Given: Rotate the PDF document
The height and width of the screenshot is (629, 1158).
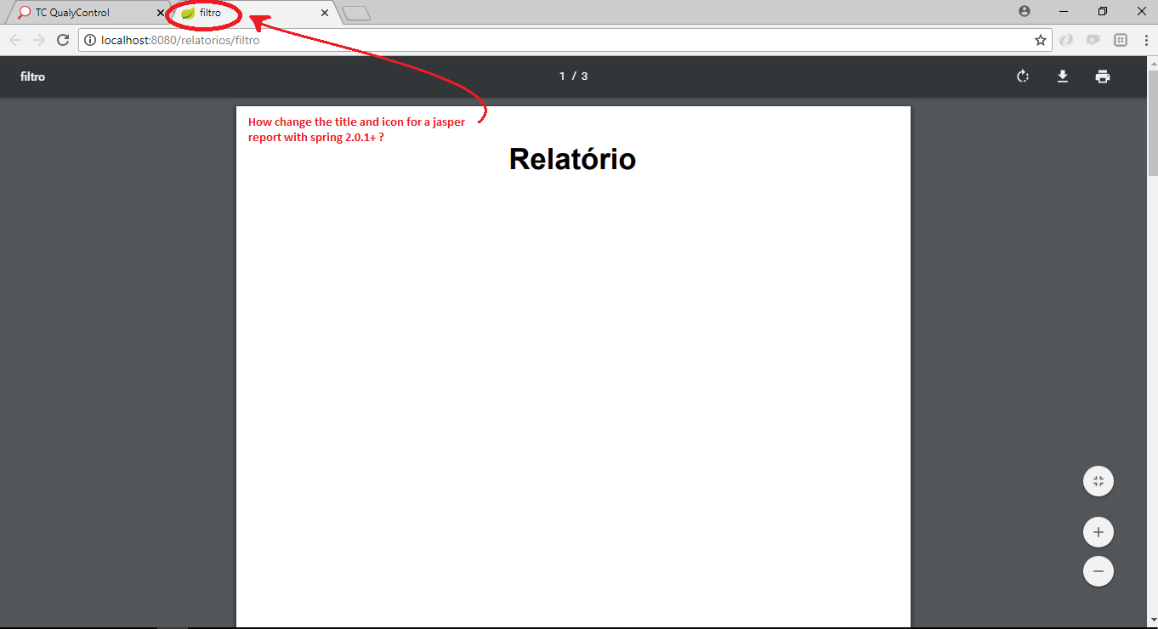Looking at the screenshot, I should coord(1022,76).
